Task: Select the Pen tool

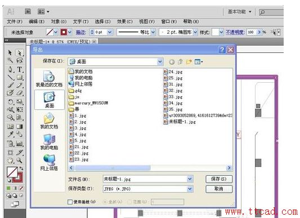Action: [11, 69]
